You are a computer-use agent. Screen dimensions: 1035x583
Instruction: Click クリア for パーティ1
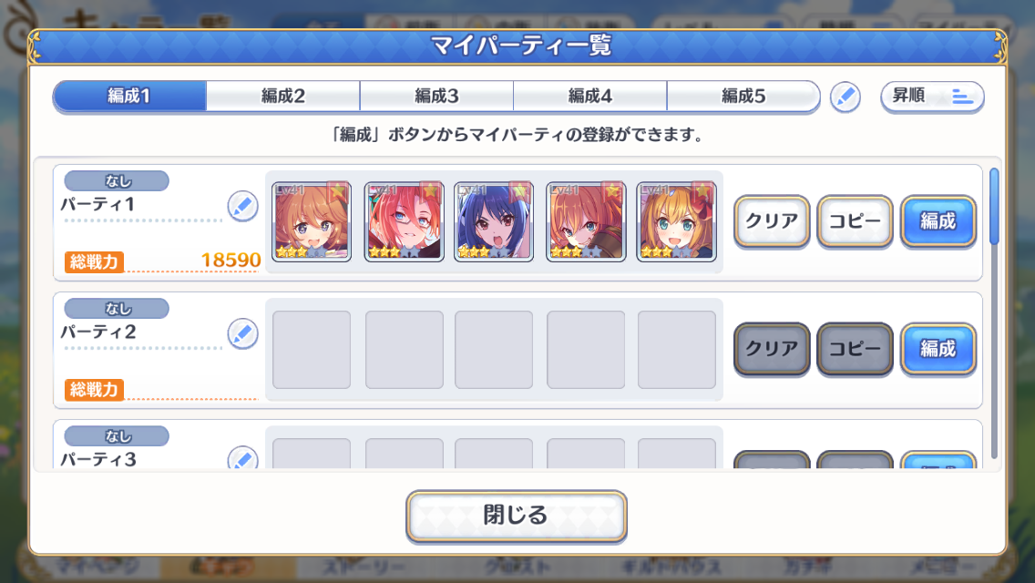pos(772,221)
